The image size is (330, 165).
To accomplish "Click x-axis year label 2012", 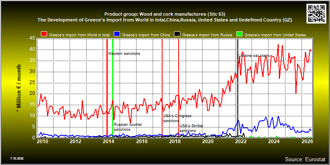I will click(x=75, y=141).
